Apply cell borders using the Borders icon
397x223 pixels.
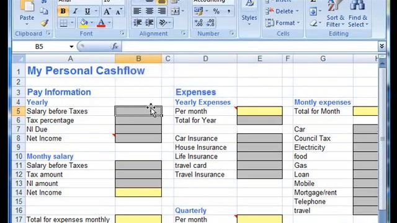click(x=63, y=23)
